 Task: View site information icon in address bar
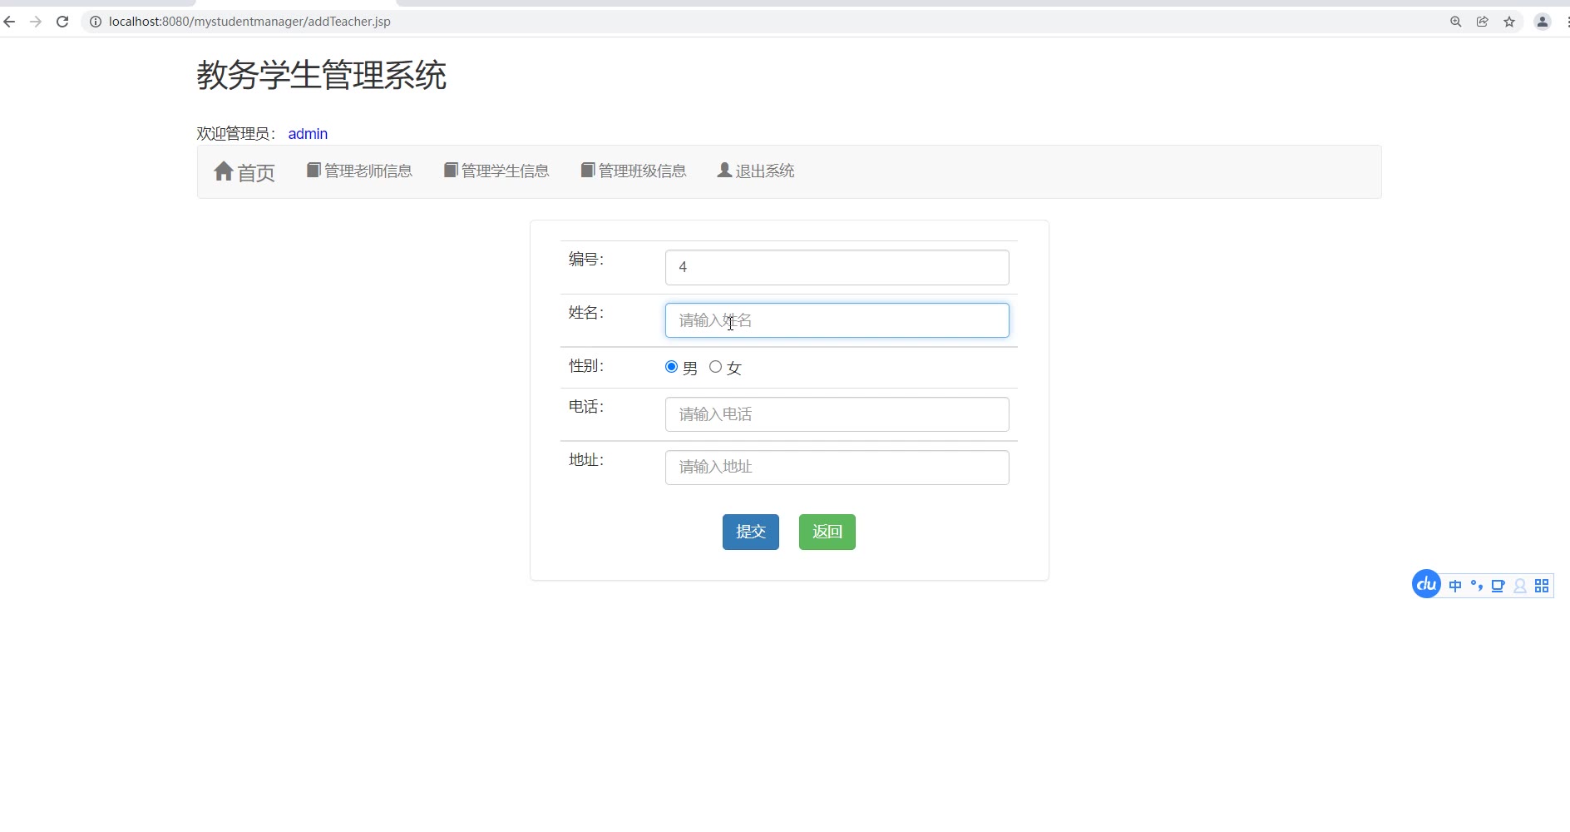click(96, 22)
